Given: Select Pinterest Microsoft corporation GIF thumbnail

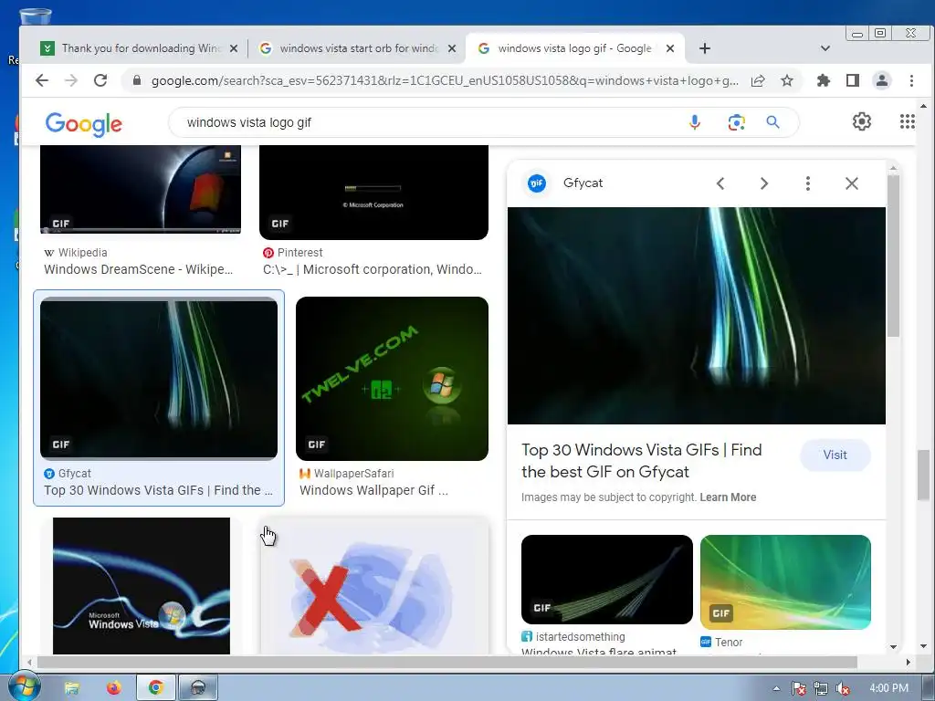Looking at the screenshot, I should click(373, 193).
